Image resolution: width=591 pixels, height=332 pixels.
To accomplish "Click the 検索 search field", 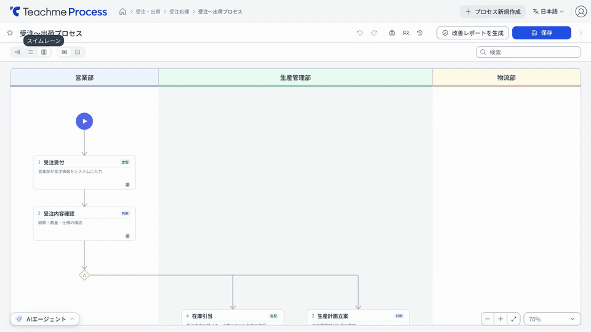I will coord(528,52).
